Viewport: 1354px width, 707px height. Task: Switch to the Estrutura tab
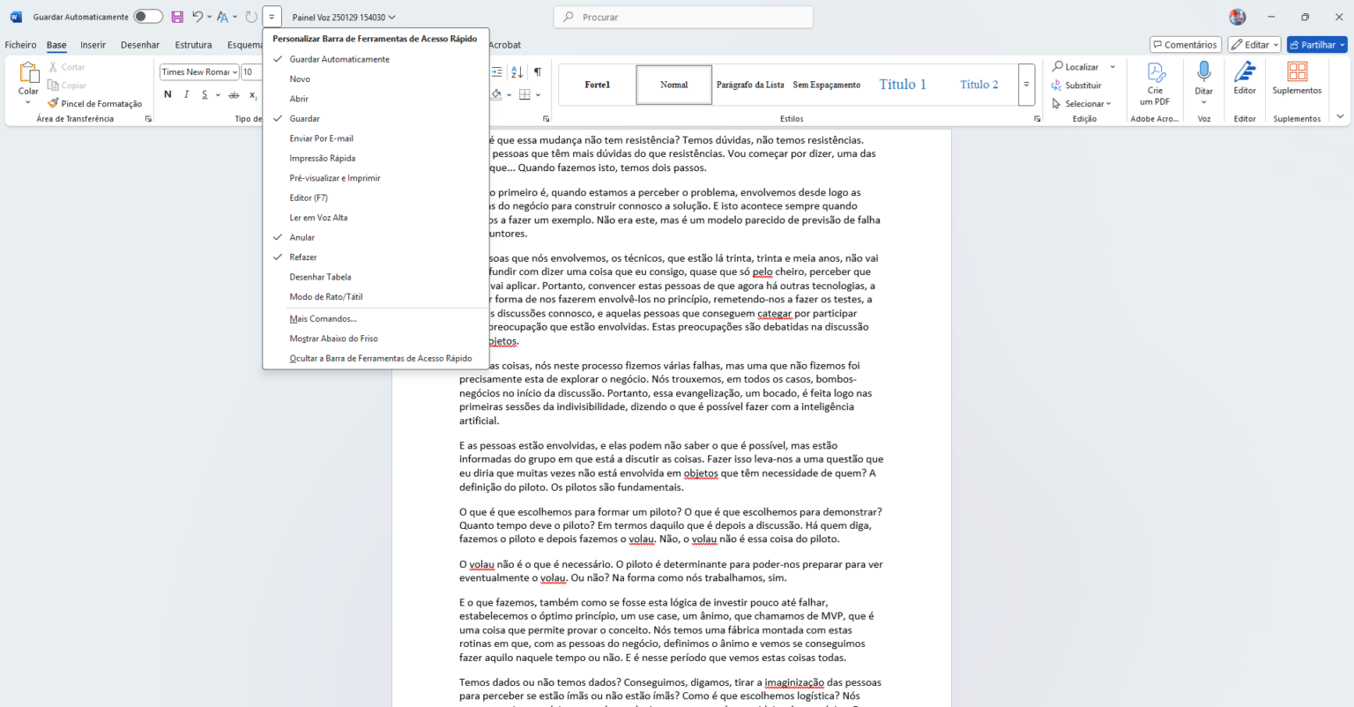(x=193, y=45)
